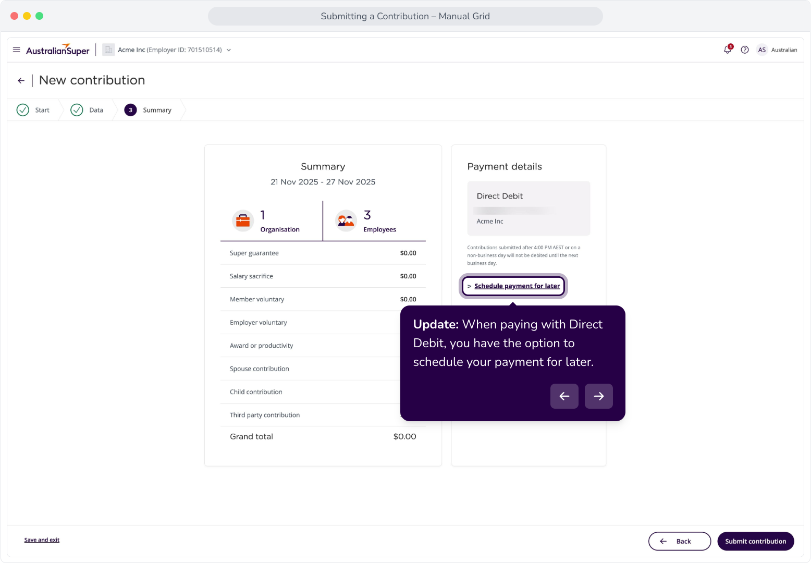The image size is (811, 563).
Task: Go to the Start step
Action: pyautogui.click(x=33, y=110)
